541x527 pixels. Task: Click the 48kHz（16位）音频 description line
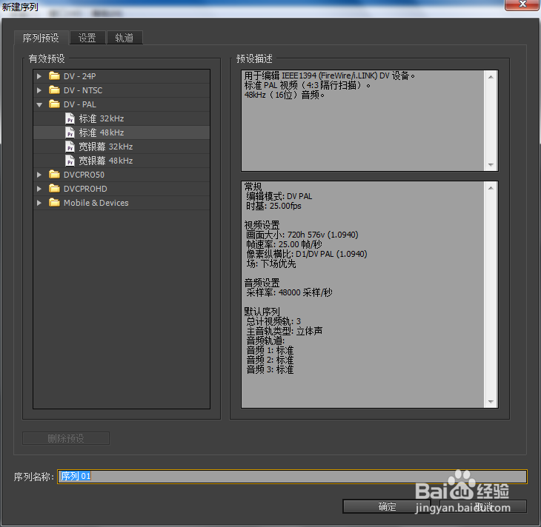pyautogui.click(x=285, y=95)
